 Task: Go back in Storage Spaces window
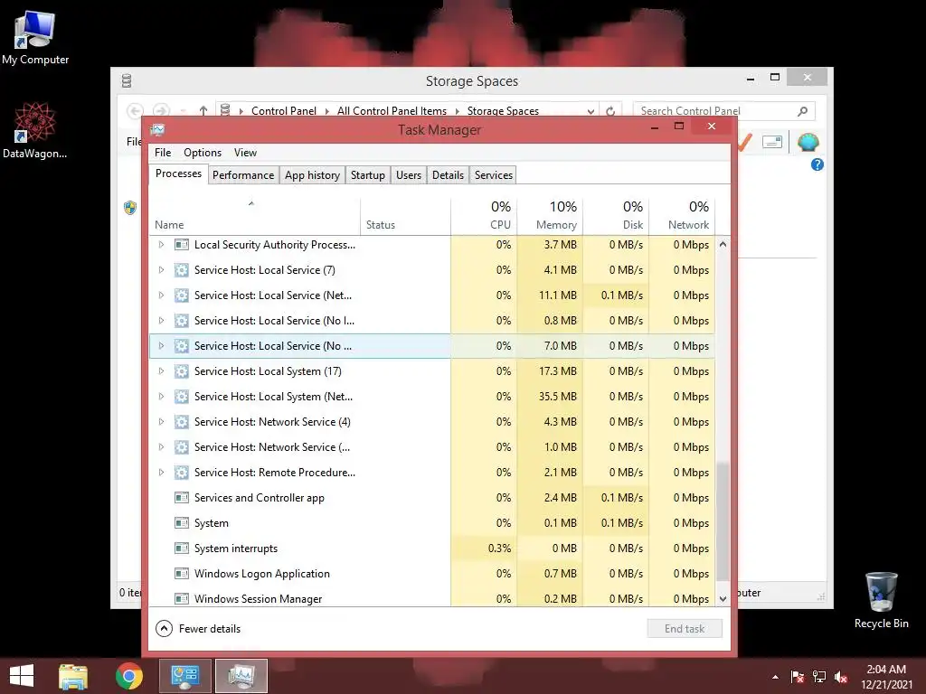click(x=136, y=110)
